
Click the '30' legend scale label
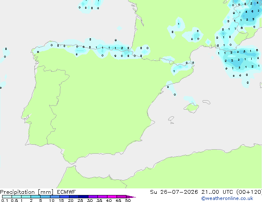tap(90, 200)
